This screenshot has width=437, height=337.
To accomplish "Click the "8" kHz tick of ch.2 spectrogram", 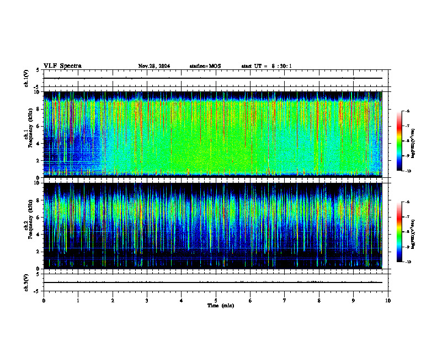I will (x=39, y=200).
